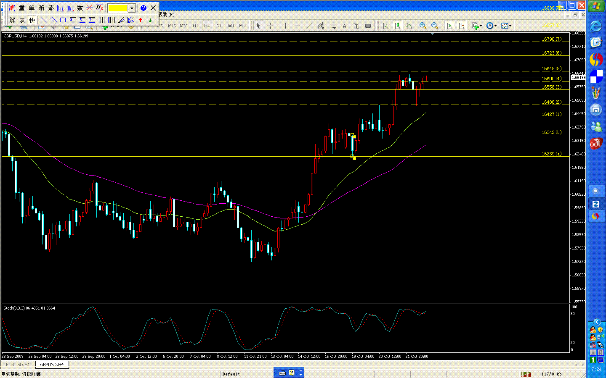Click the GBPUSD,H4 chart title text

[x=15, y=36]
